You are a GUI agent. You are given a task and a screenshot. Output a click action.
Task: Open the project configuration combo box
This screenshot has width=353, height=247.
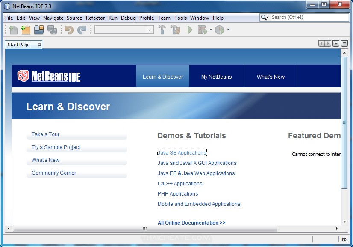[124, 30]
